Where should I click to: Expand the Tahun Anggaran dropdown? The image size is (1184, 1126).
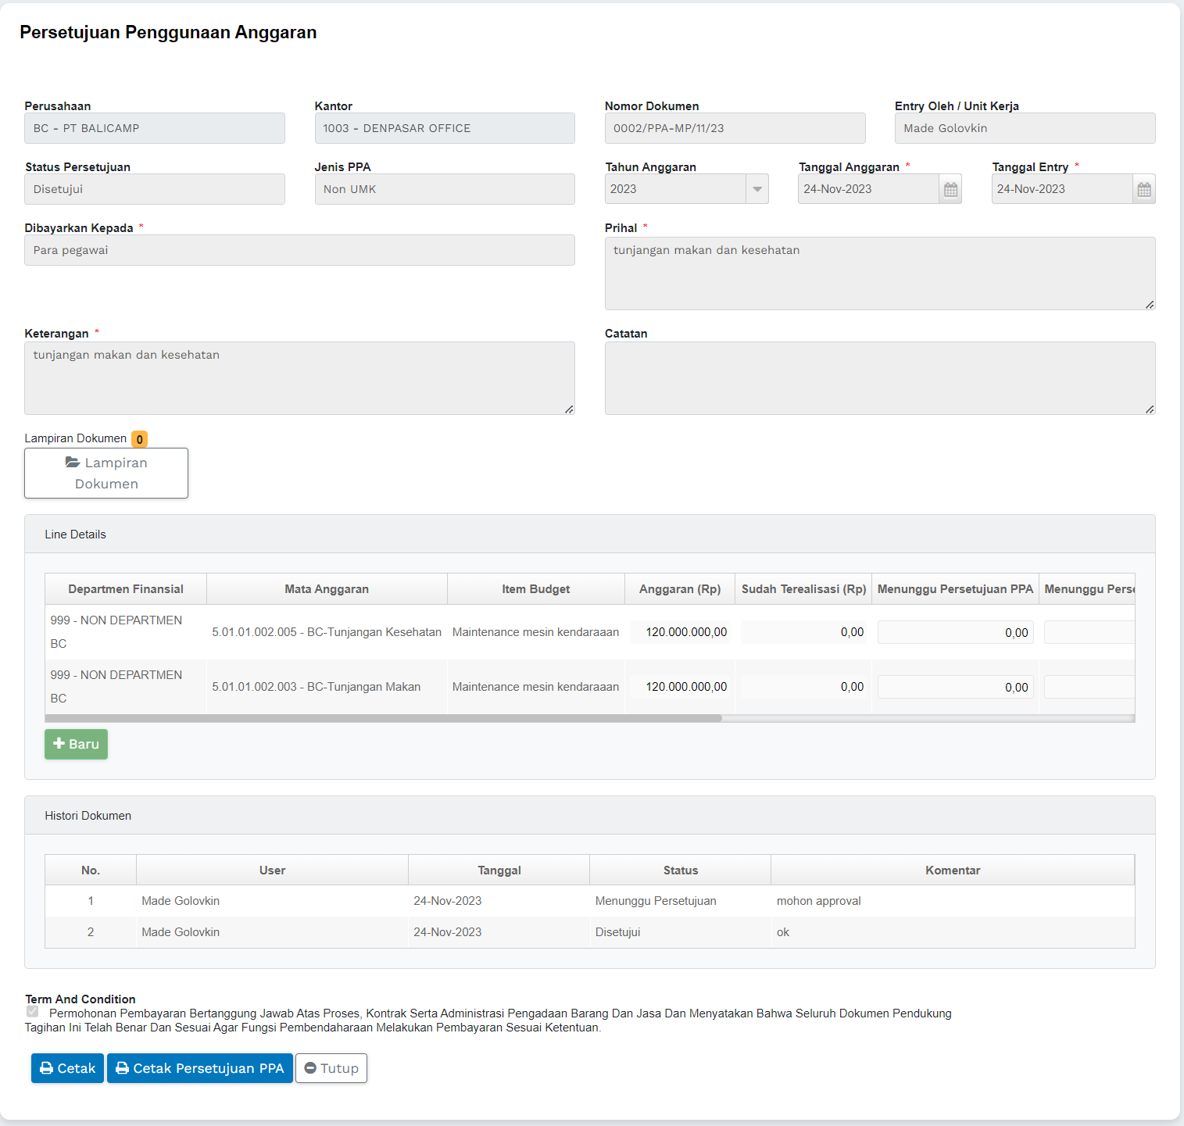coord(757,189)
